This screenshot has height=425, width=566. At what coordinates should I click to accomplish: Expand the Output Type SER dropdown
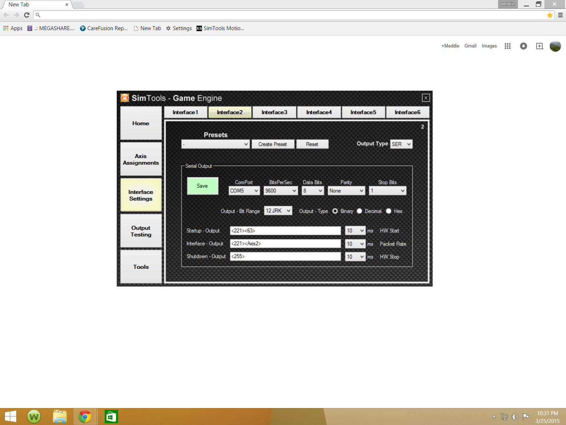click(x=401, y=144)
